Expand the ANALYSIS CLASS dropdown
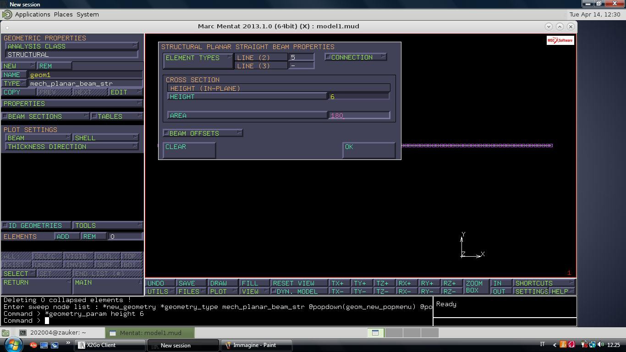626x352 pixels. coord(71,46)
